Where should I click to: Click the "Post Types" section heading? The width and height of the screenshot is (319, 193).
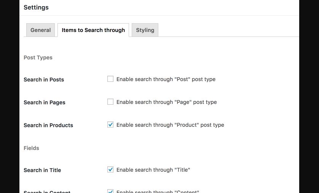pos(38,57)
